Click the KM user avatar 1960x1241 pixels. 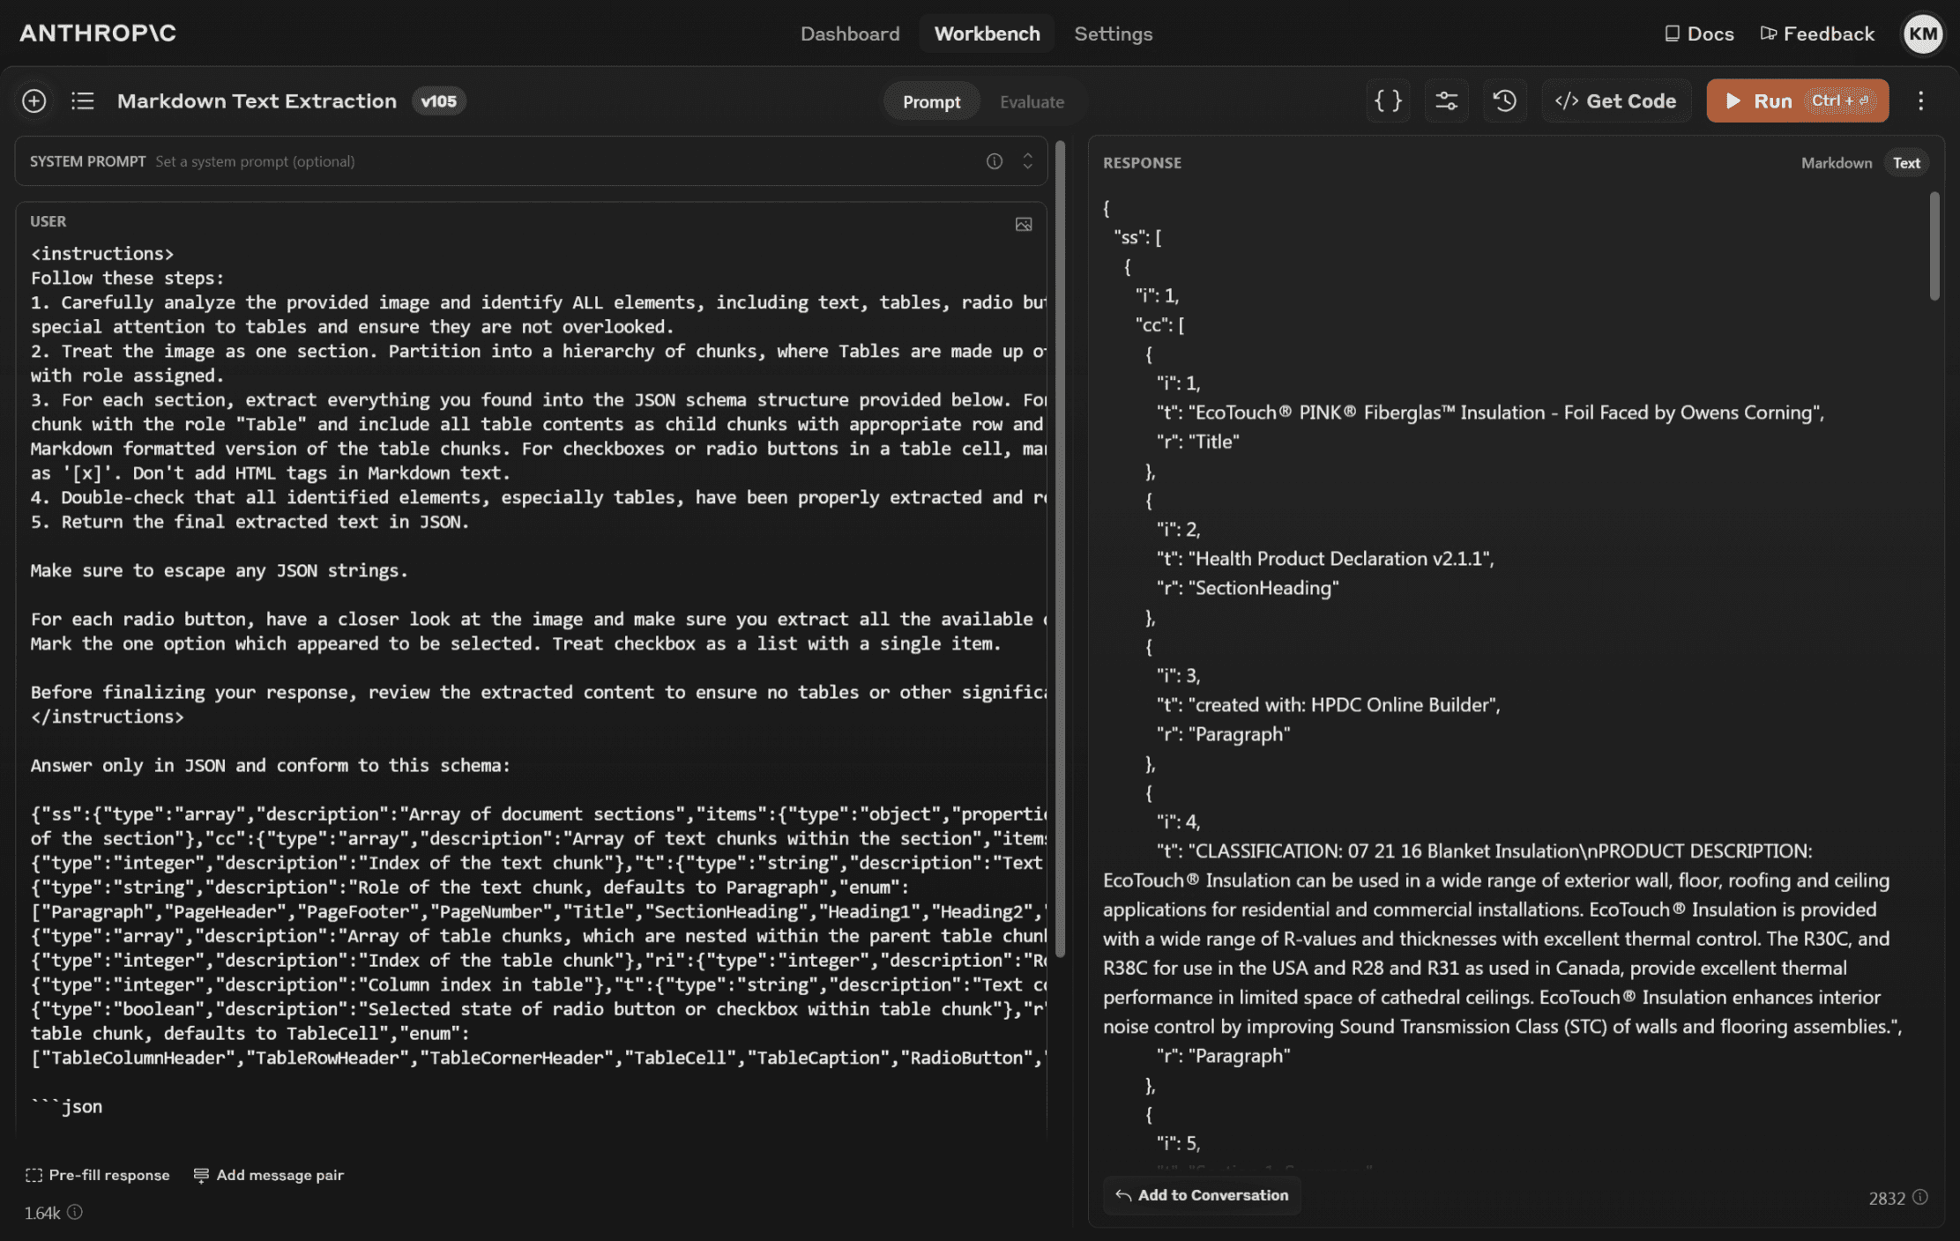[1922, 33]
